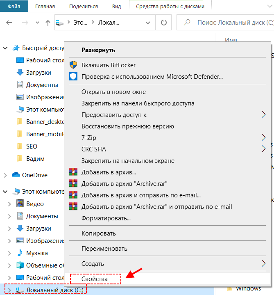
Task: Click the Локал... breadcrumb segment
Action: [109, 23]
